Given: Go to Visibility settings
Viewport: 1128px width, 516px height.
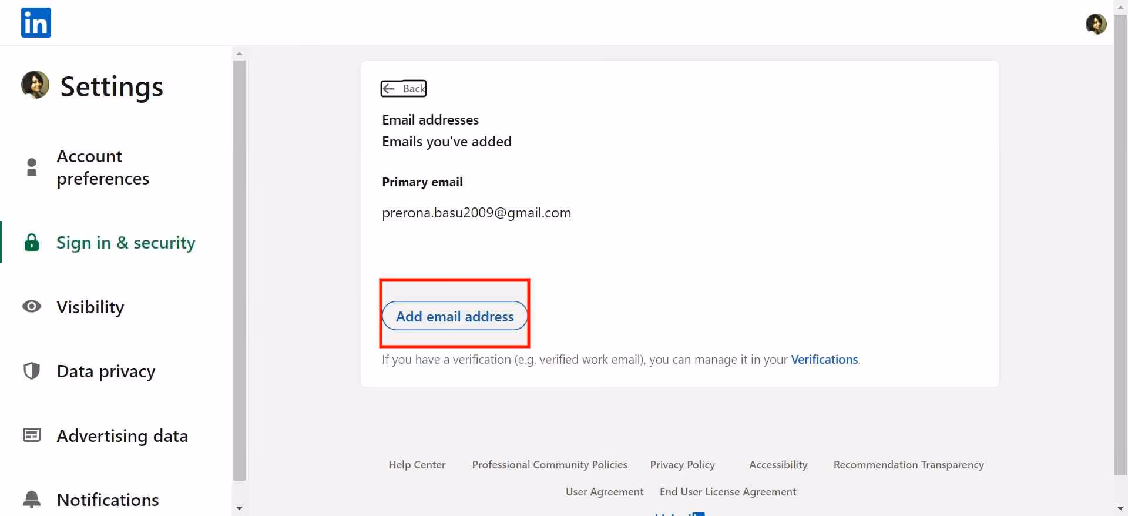Looking at the screenshot, I should [x=90, y=307].
